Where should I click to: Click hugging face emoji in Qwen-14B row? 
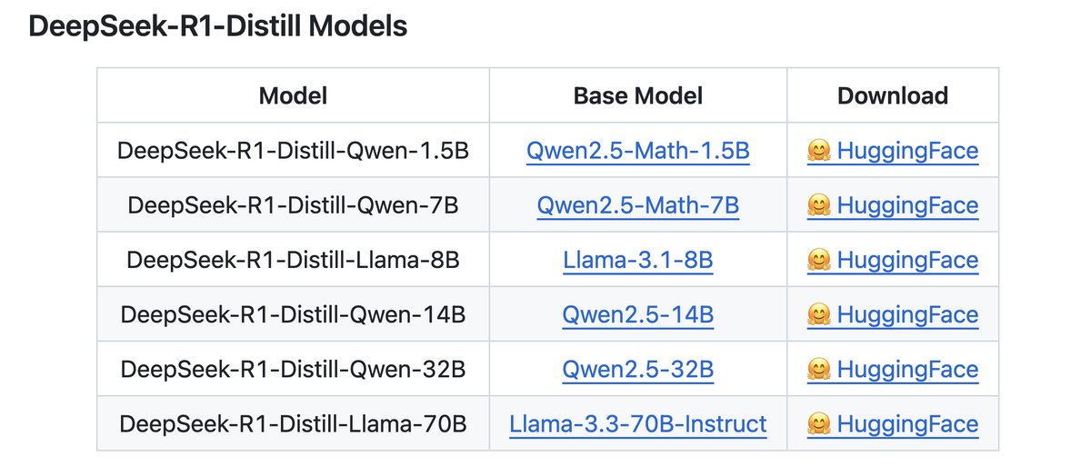818,314
